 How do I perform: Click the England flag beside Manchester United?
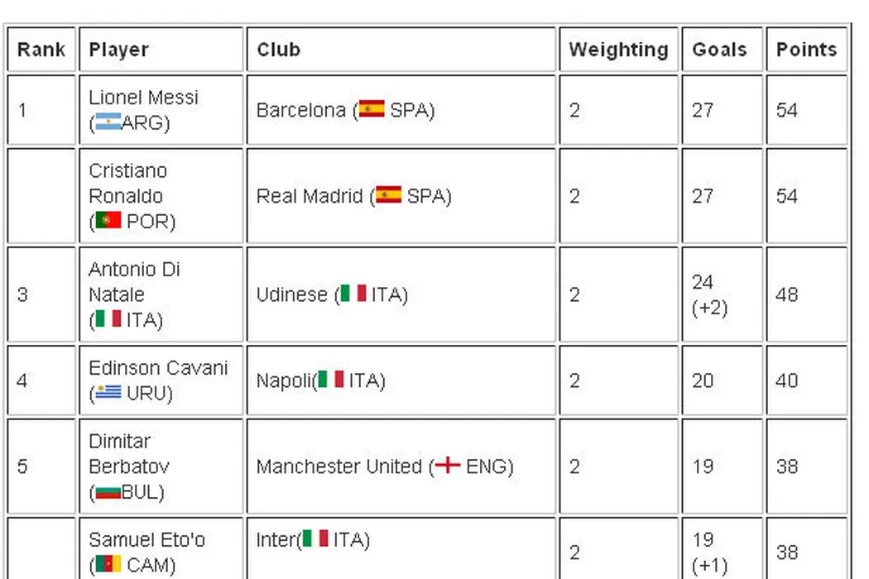tap(448, 466)
